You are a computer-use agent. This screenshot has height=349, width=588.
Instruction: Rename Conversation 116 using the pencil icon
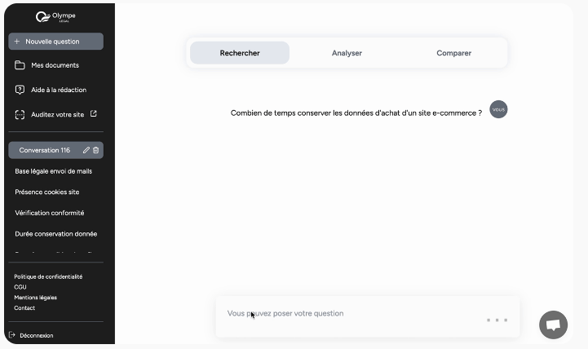tap(86, 150)
